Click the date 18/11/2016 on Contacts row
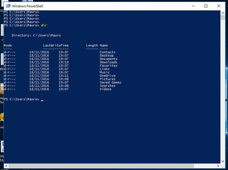The width and height of the screenshot is (228, 170). pos(39,52)
